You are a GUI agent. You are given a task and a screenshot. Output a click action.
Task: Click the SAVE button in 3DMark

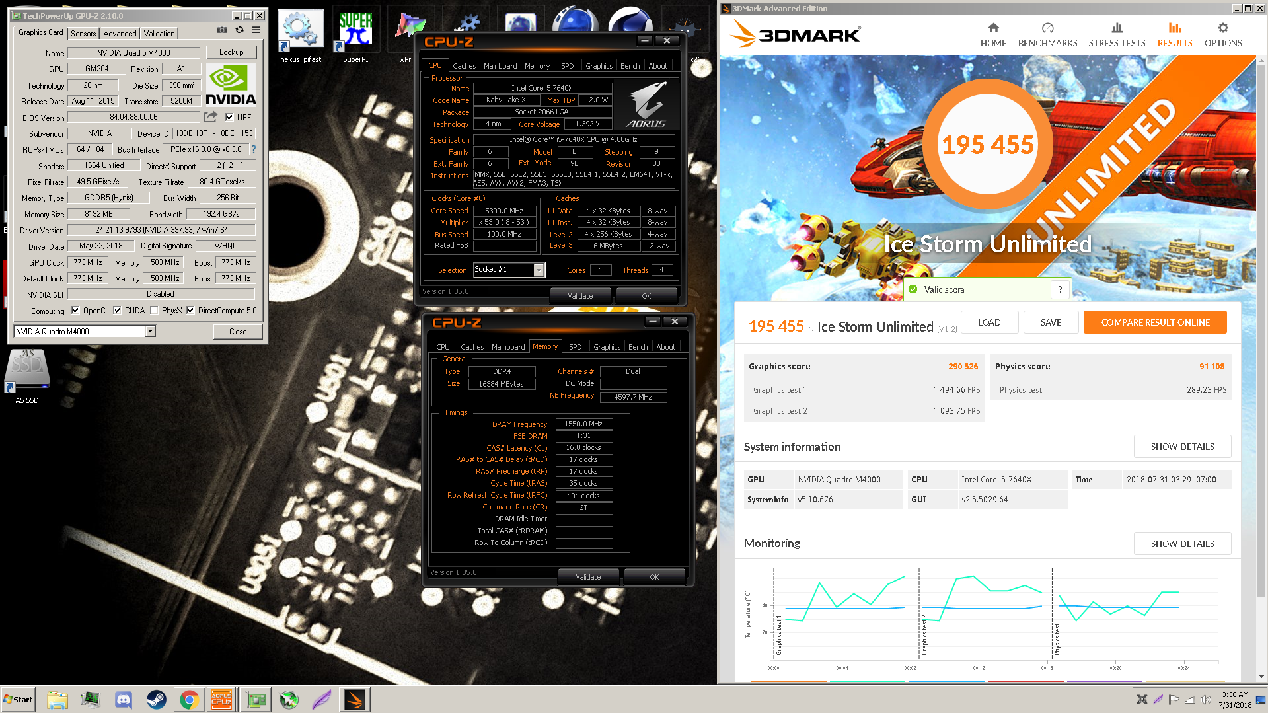point(1051,322)
